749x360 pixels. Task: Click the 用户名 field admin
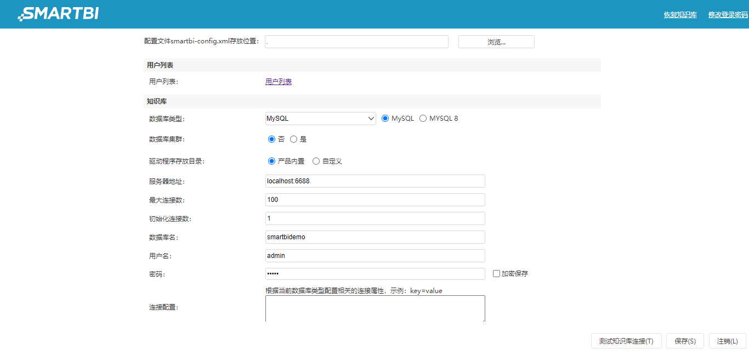(375, 256)
